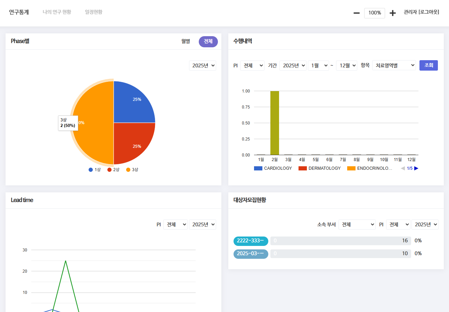Open year dropdown in Phase별 panel

click(203, 65)
